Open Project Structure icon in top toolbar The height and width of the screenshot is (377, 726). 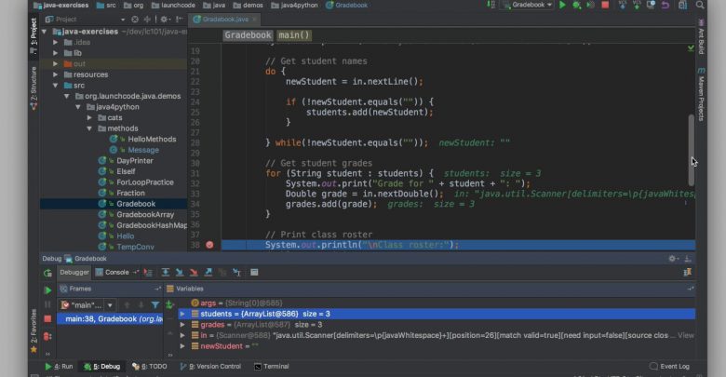[x=683, y=5]
